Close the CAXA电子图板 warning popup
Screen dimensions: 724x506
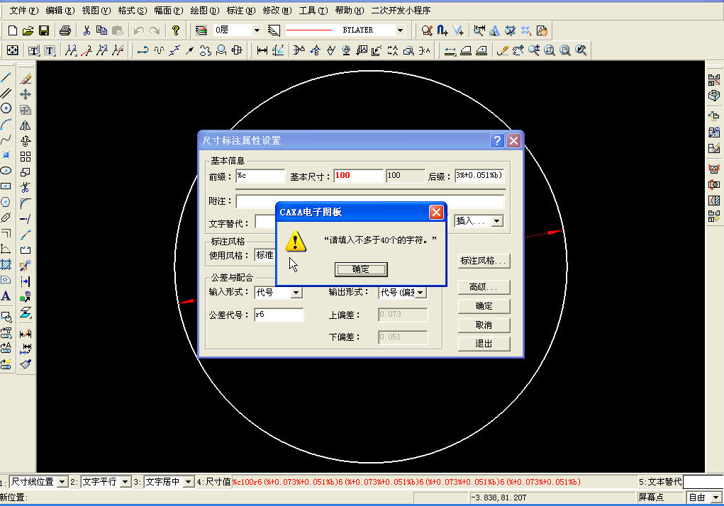(x=436, y=212)
